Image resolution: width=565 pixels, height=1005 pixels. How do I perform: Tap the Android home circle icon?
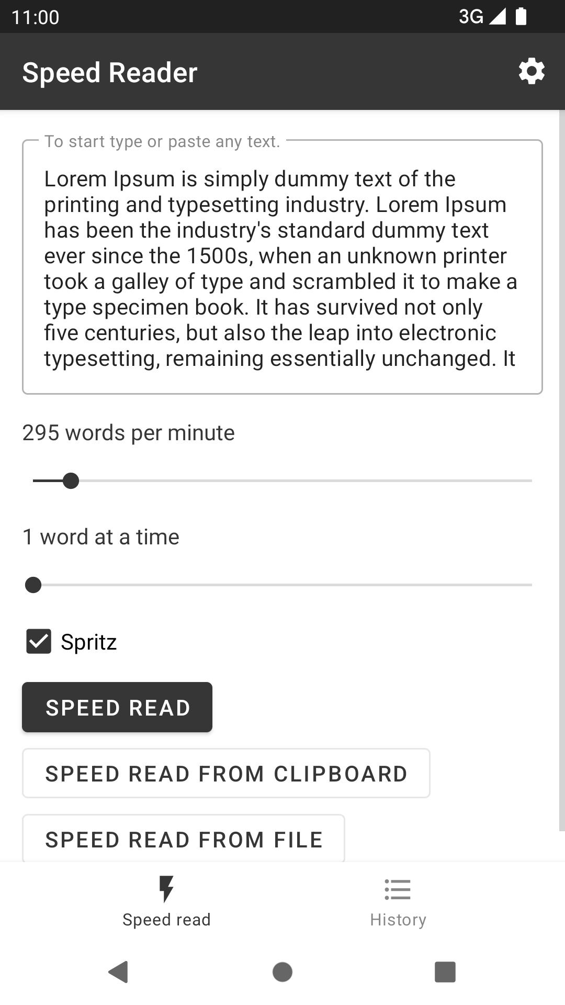(x=282, y=972)
